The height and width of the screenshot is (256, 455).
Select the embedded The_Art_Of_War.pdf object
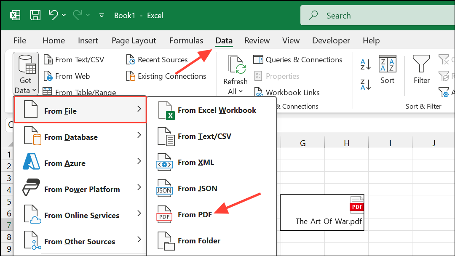322,213
